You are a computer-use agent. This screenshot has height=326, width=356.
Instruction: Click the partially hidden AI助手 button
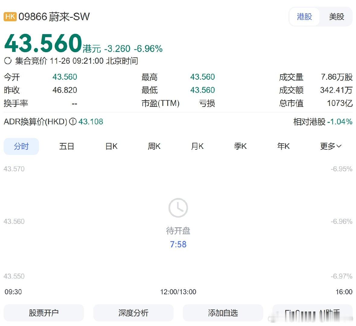click(x=313, y=313)
